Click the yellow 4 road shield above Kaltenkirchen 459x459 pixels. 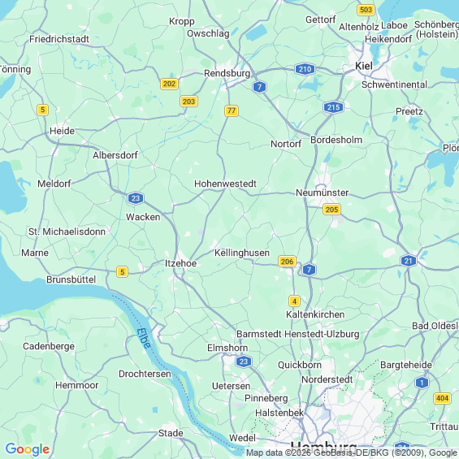point(294,301)
